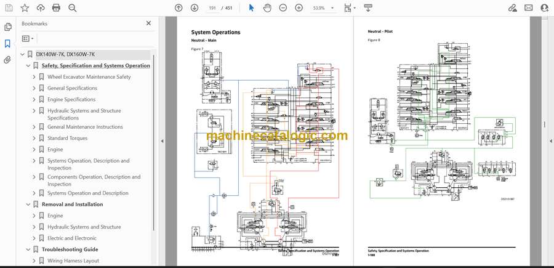Close the Bookmarks panel
Screen dimensions: 554x268
tap(148, 23)
